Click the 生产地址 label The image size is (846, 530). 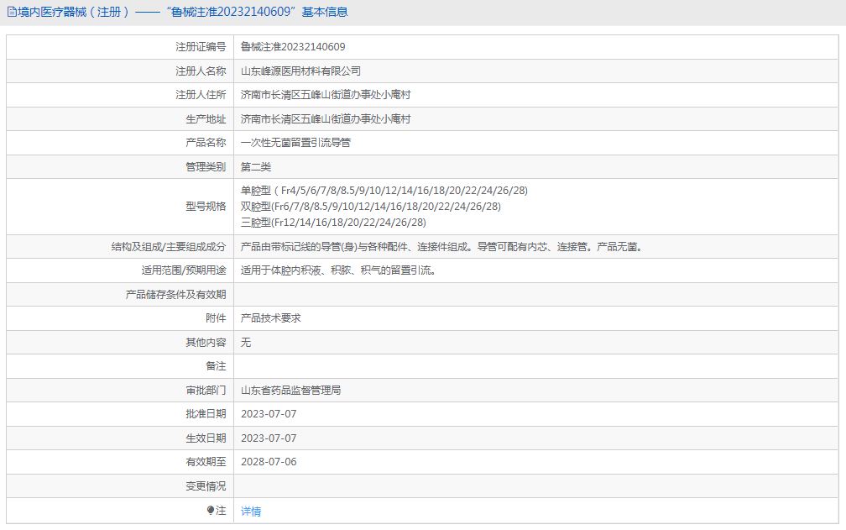coord(206,118)
